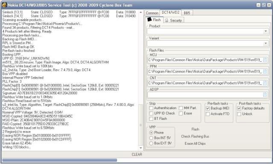Click log line 'Flash IMEI Backup OK'
This screenshot has height=164, width=273.
18,47
